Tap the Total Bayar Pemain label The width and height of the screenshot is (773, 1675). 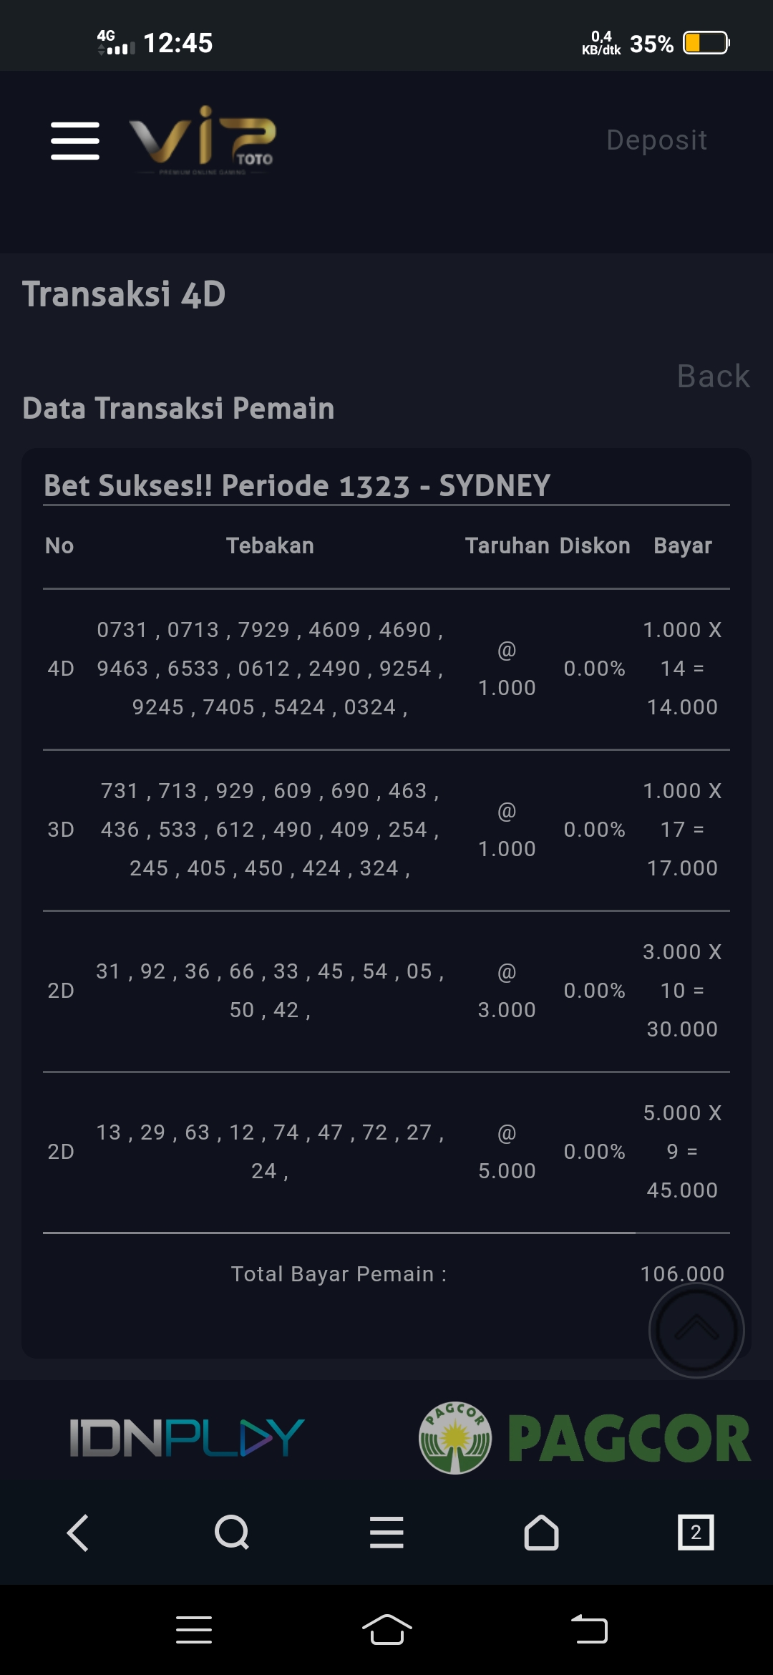click(339, 1274)
